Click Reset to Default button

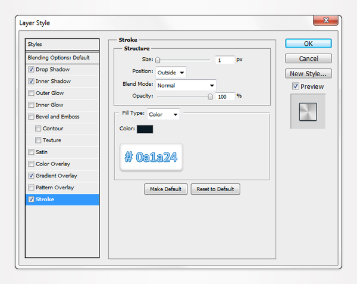(x=215, y=189)
